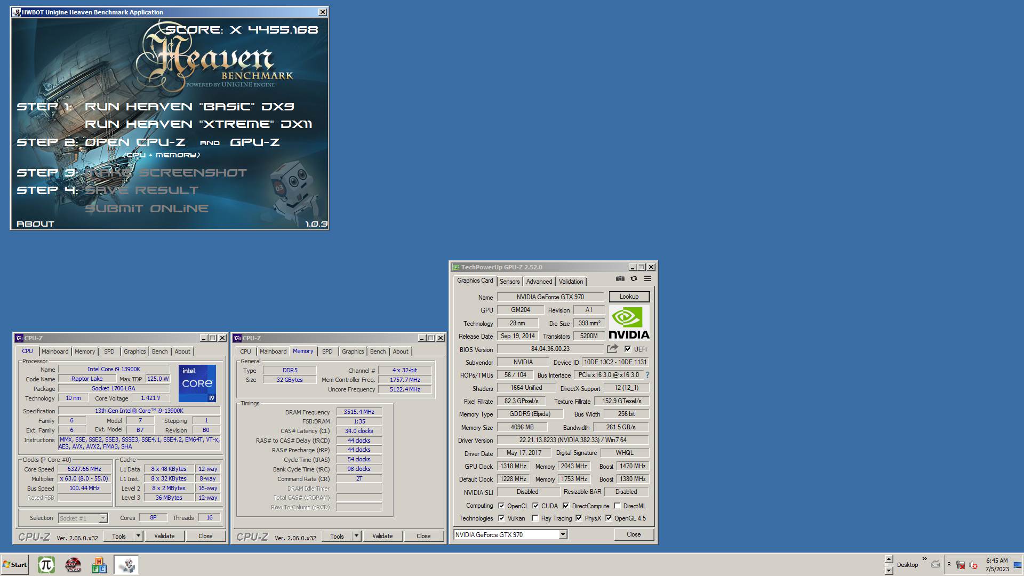Click Tools button in left CPU-Z
This screenshot has width=1024, height=576.
[x=119, y=536]
